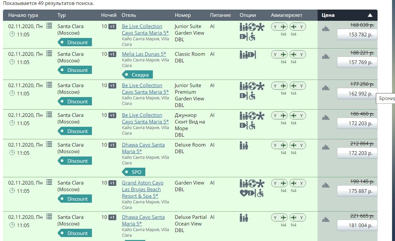
Task: Click return flight icon in Deluxe Room DBL row
Action: point(297,145)
